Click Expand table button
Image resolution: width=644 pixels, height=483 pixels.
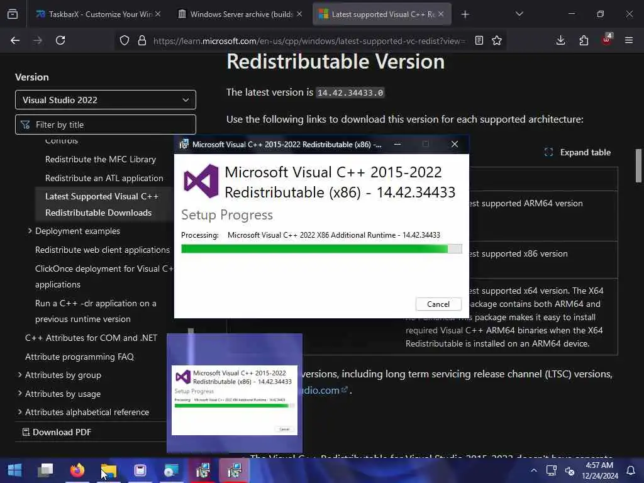(x=577, y=152)
